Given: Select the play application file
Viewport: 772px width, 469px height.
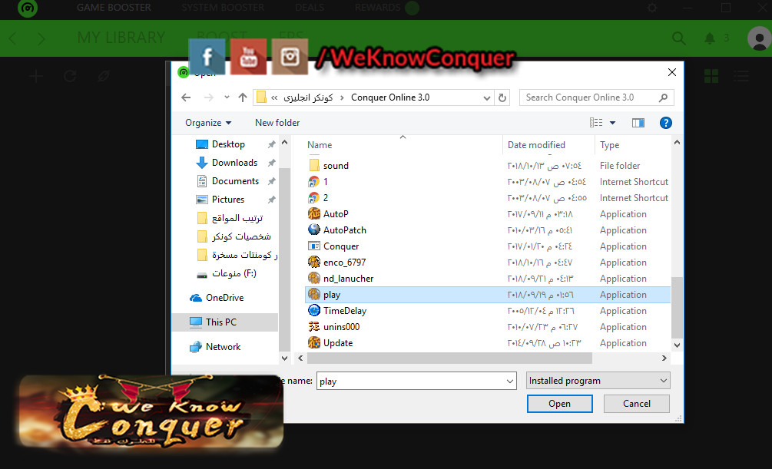Looking at the screenshot, I should click(488, 294).
